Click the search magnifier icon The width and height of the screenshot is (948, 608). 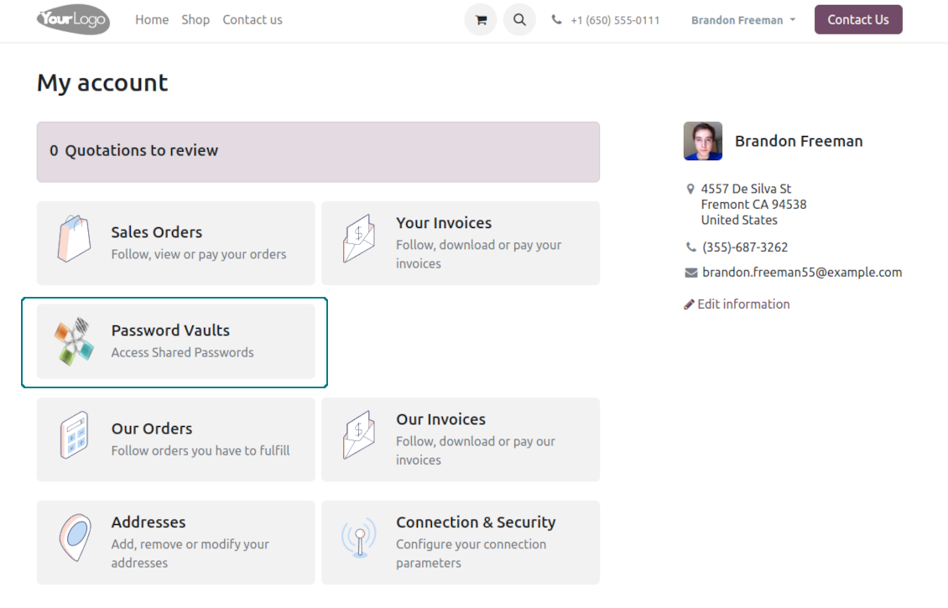(x=519, y=20)
